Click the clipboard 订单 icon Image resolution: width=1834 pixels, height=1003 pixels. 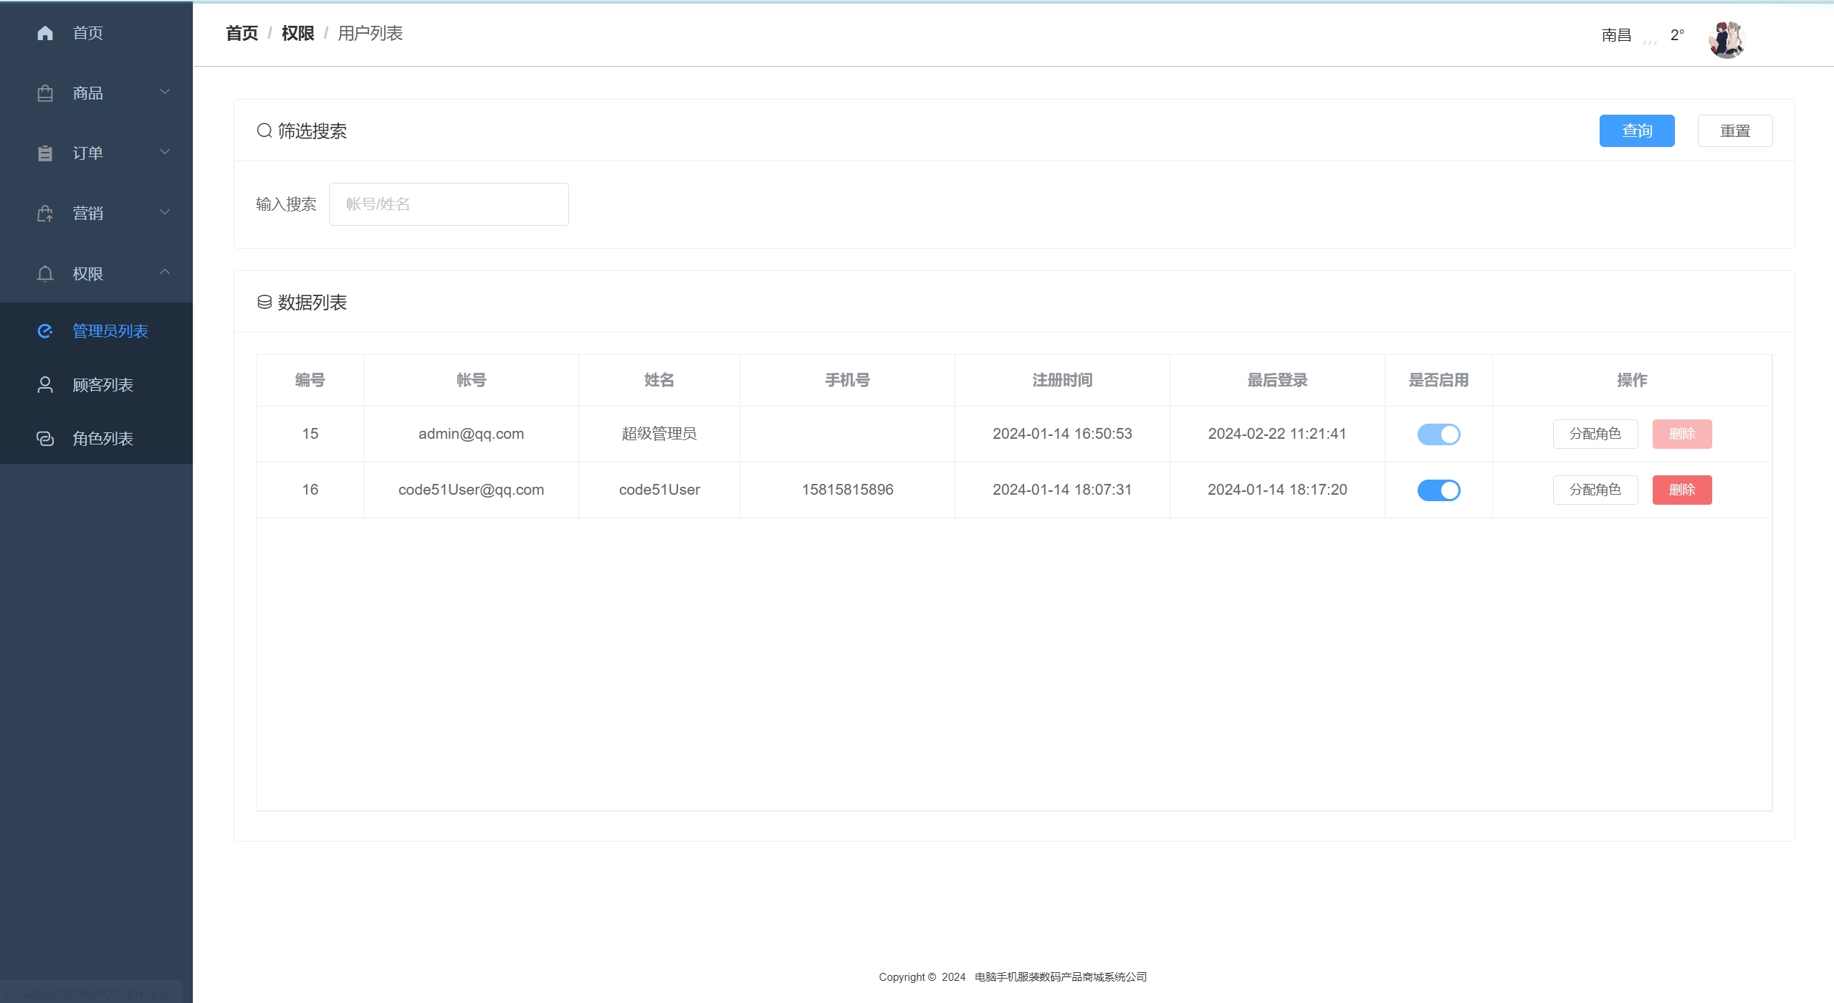pyautogui.click(x=45, y=153)
